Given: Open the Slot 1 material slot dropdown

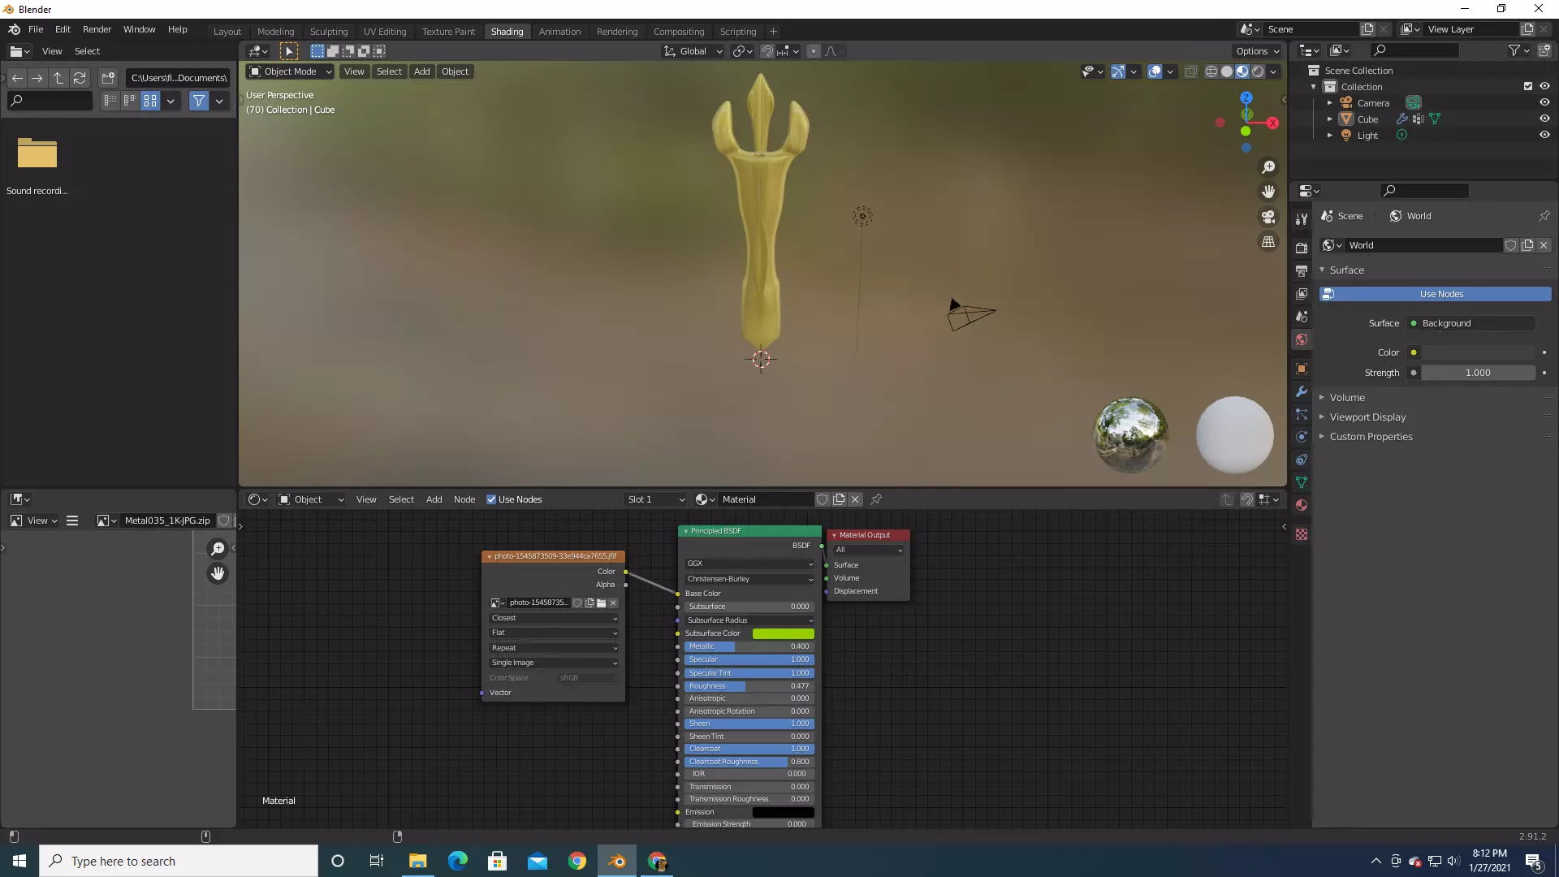Looking at the screenshot, I should click(656, 499).
